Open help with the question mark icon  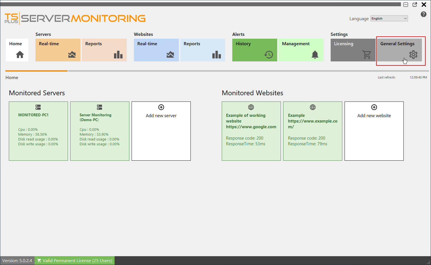pyautogui.click(x=423, y=14)
